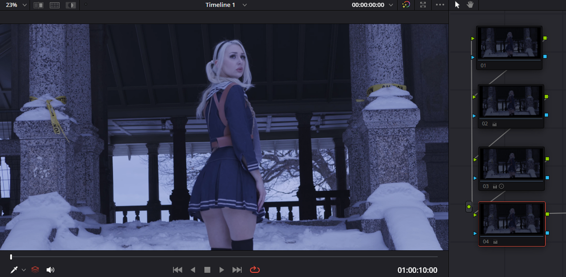Select the hand pan tool
Screen dimensions: 566x277
(470, 5)
